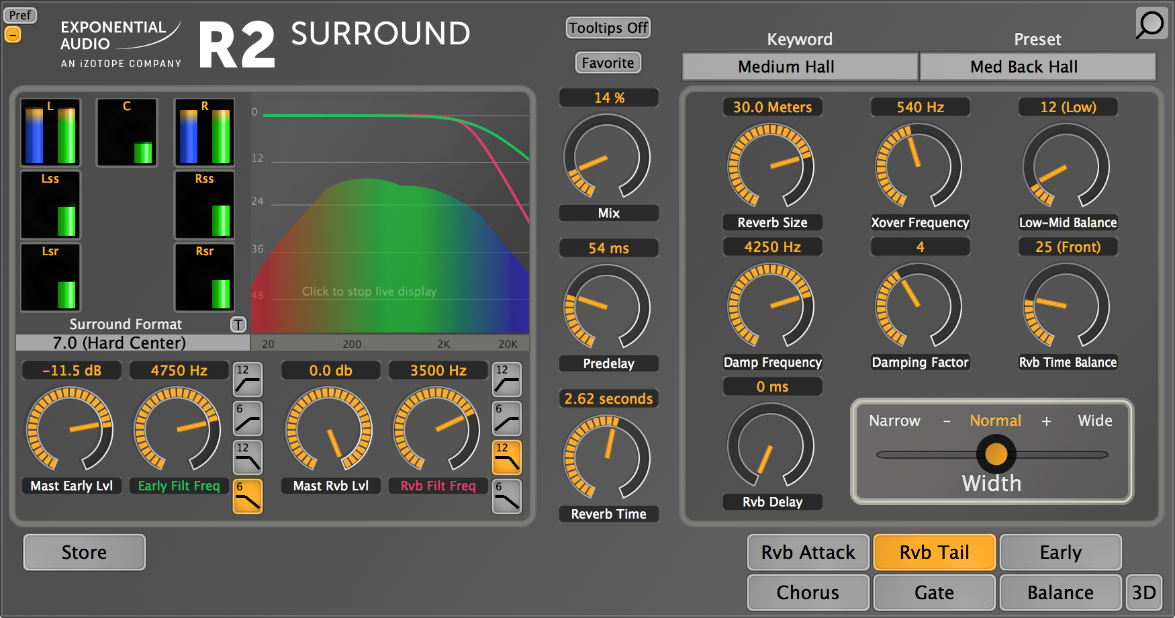Viewport: 1175px width, 618px height.
Task: Click the Store button
Action: point(85,552)
